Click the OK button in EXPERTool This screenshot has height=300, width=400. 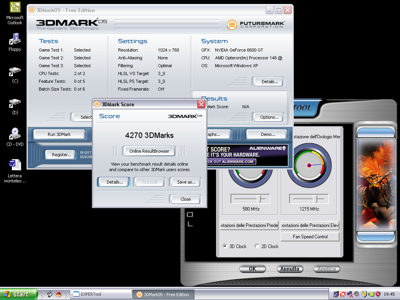(x=253, y=269)
